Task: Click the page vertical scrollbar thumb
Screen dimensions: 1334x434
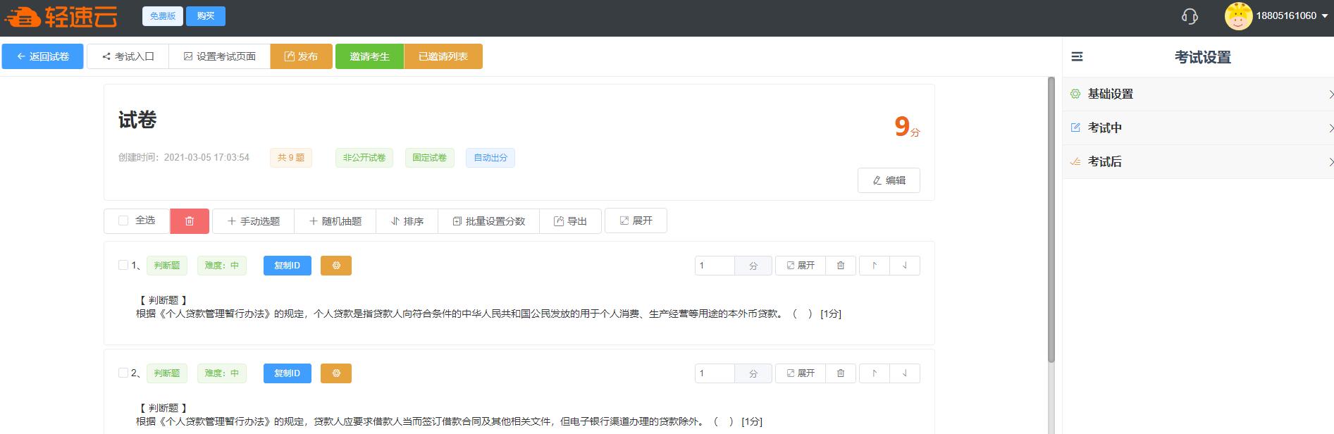Action: pyautogui.click(x=1051, y=220)
